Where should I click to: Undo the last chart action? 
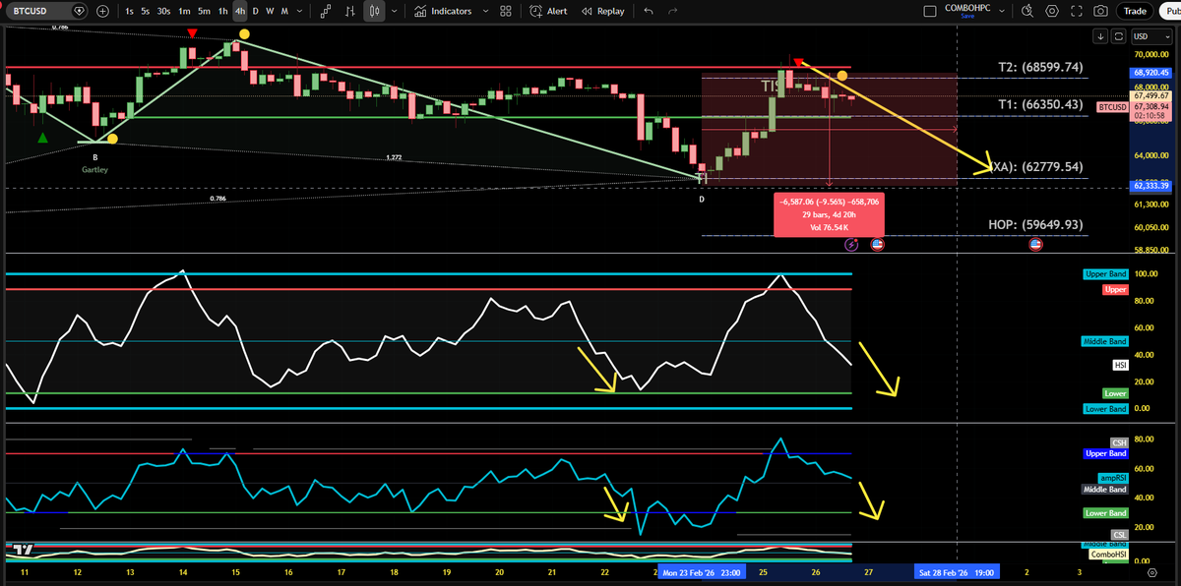[648, 11]
